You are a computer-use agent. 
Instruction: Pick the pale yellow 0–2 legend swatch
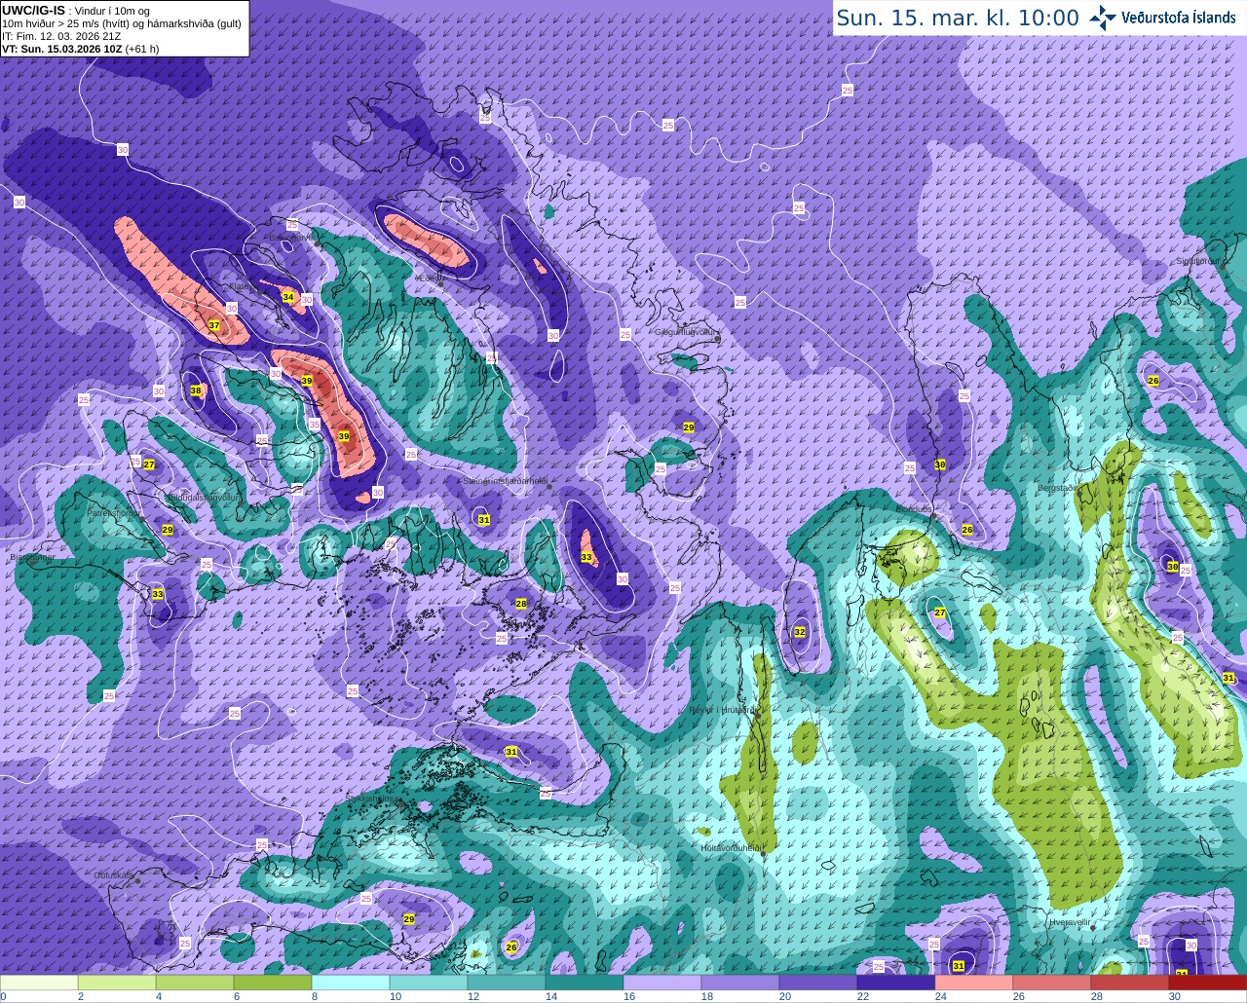click(x=39, y=984)
